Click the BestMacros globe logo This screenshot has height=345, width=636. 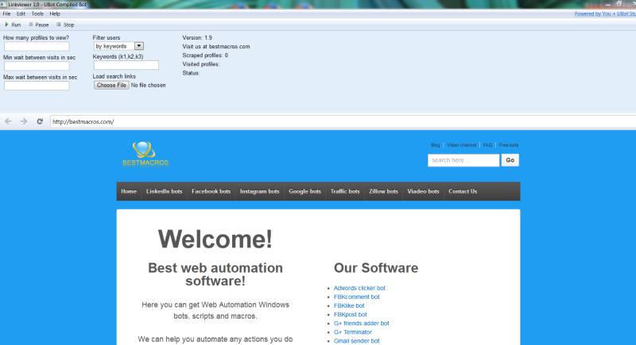145,154
